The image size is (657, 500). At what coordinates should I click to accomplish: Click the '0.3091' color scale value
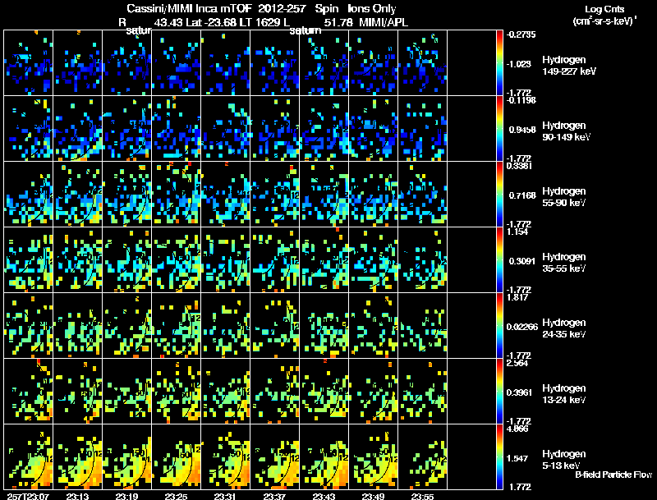click(x=522, y=261)
